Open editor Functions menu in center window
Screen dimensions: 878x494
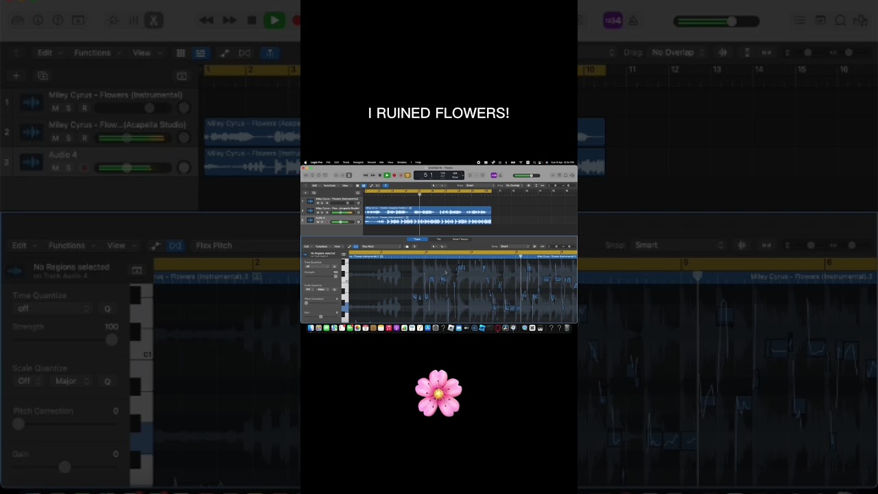tap(322, 246)
